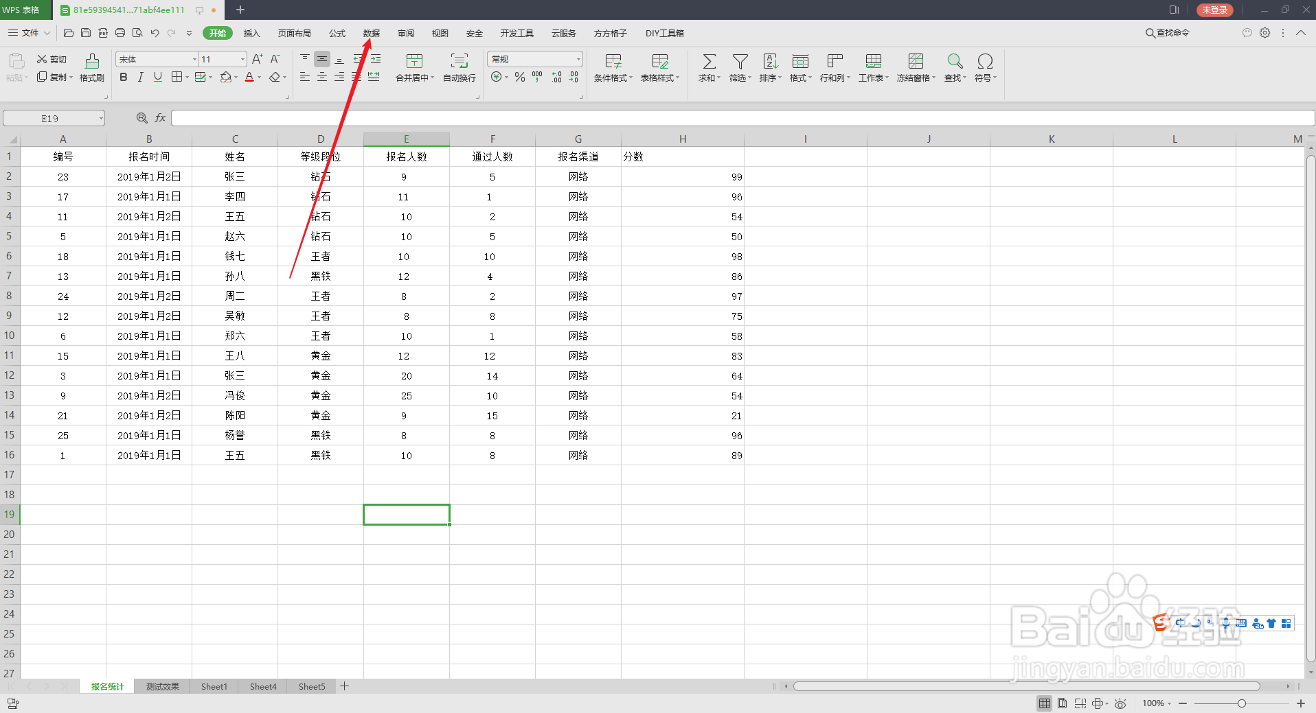Add a new sheet with plus button
Image resolution: width=1316 pixels, height=713 pixels.
click(345, 686)
